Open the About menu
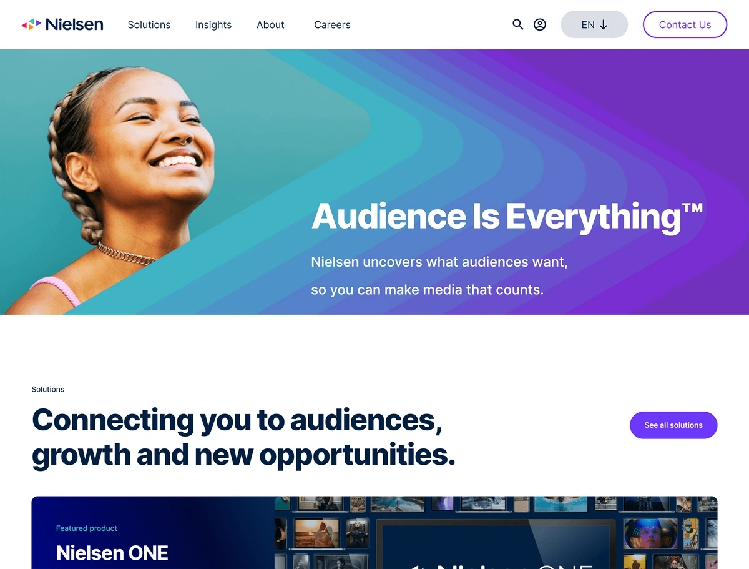Image resolution: width=749 pixels, height=569 pixels. pyautogui.click(x=270, y=25)
